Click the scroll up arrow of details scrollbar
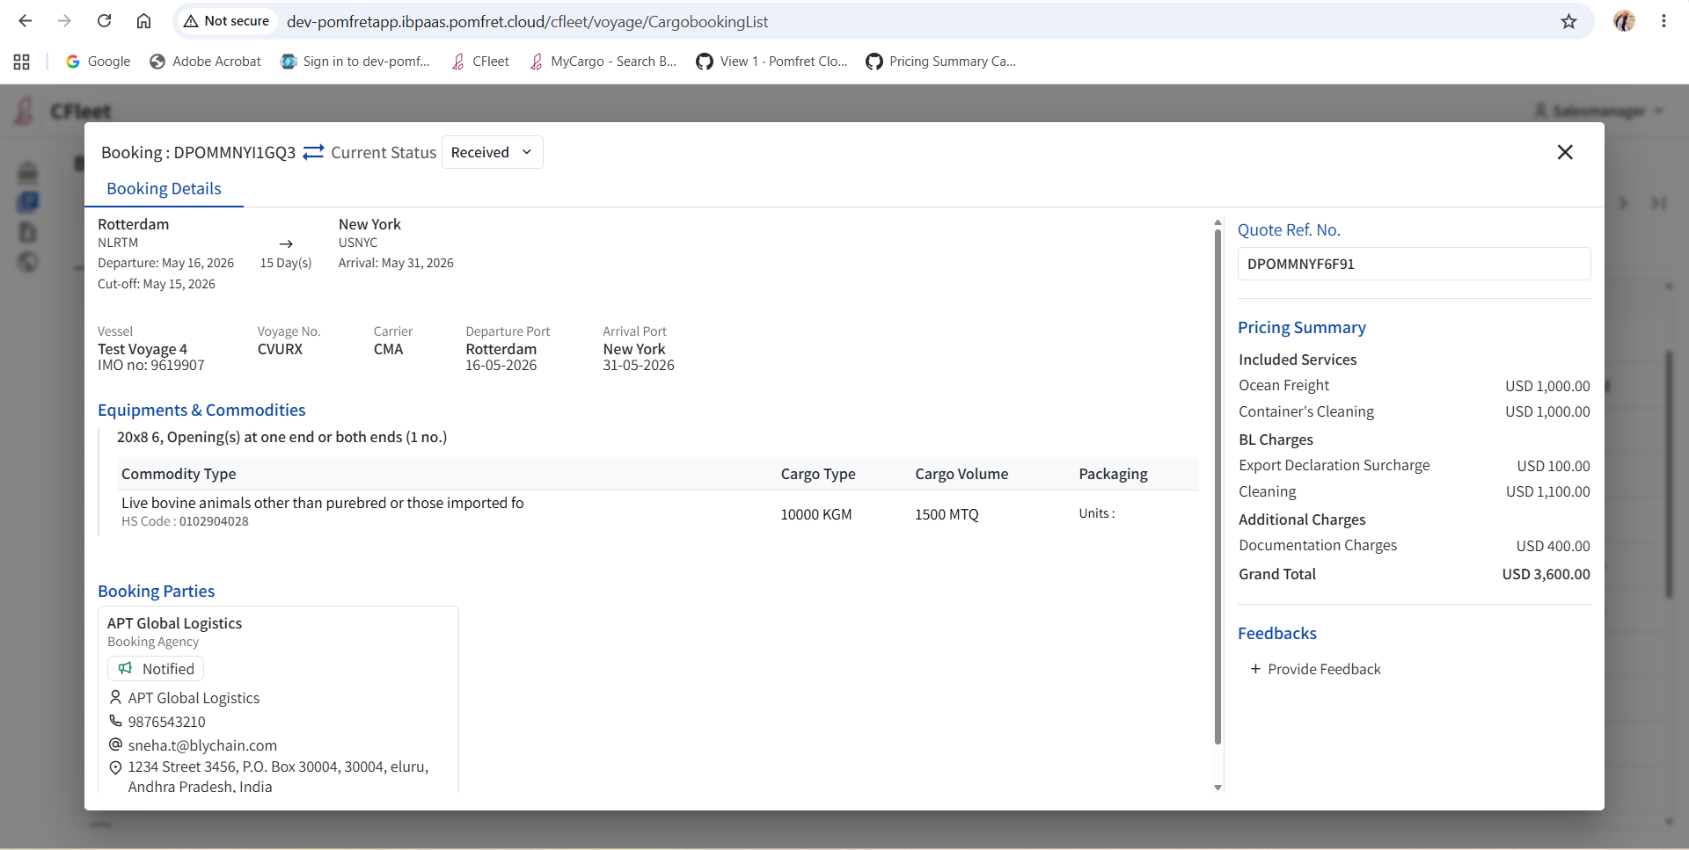The width and height of the screenshot is (1689, 850). (x=1217, y=222)
